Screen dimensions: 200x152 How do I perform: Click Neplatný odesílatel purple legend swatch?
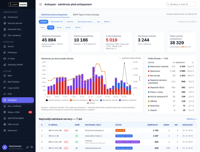click(120, 100)
